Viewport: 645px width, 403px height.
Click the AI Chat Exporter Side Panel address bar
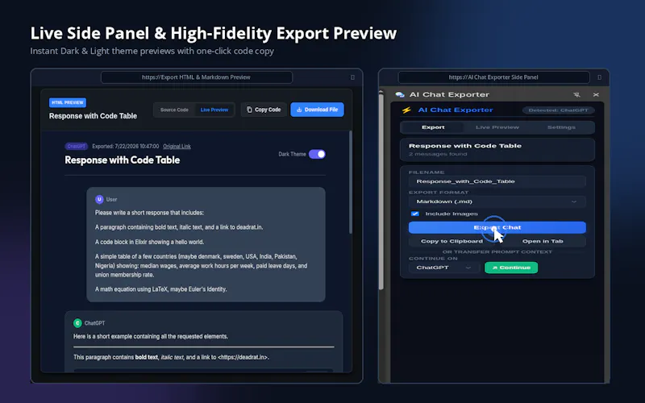(493, 77)
